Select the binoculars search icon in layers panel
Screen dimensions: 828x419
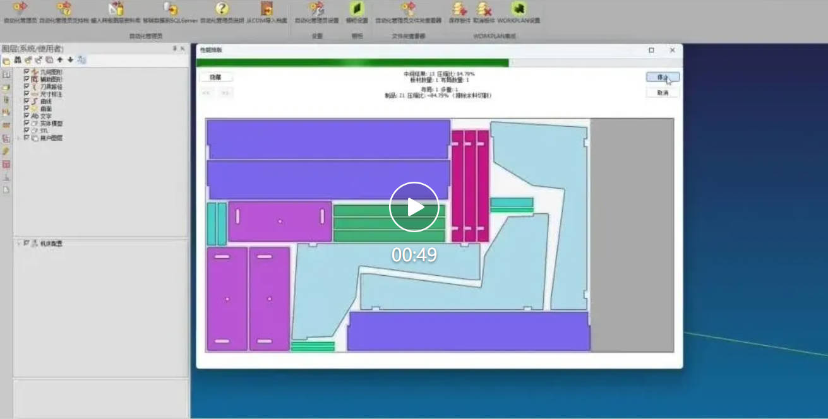click(18, 60)
